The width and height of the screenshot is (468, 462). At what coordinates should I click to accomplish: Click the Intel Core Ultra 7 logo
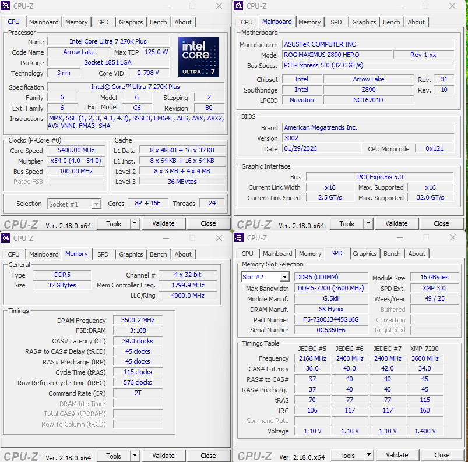click(199, 57)
